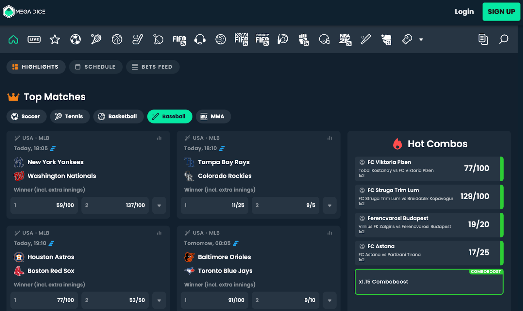Expand more sports dropdown arrow
The width and height of the screenshot is (523, 311).
click(x=421, y=40)
